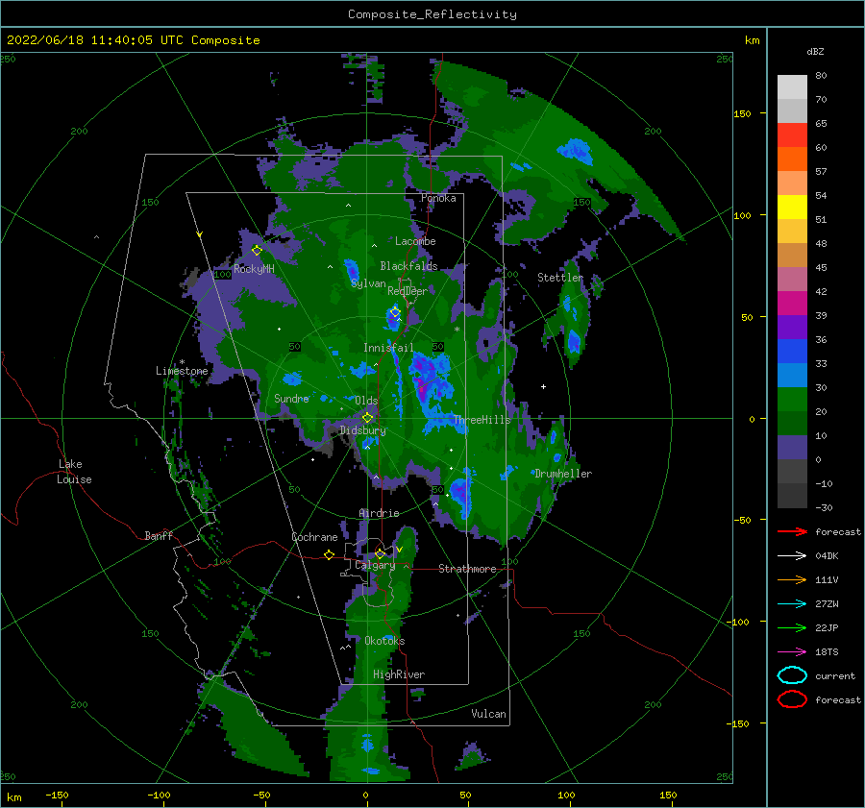This screenshot has width=865, height=808.
Task: Click the red forecast arrow in legend
Action: click(792, 531)
